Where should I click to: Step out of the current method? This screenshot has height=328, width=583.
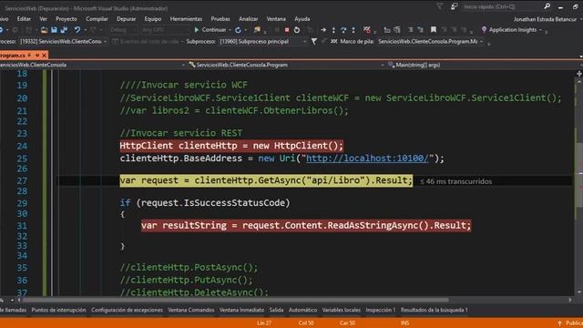[353, 30]
